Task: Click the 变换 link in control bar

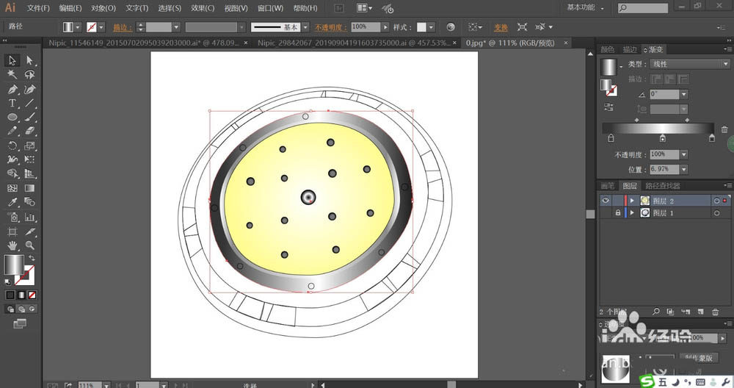Action: [x=500, y=26]
